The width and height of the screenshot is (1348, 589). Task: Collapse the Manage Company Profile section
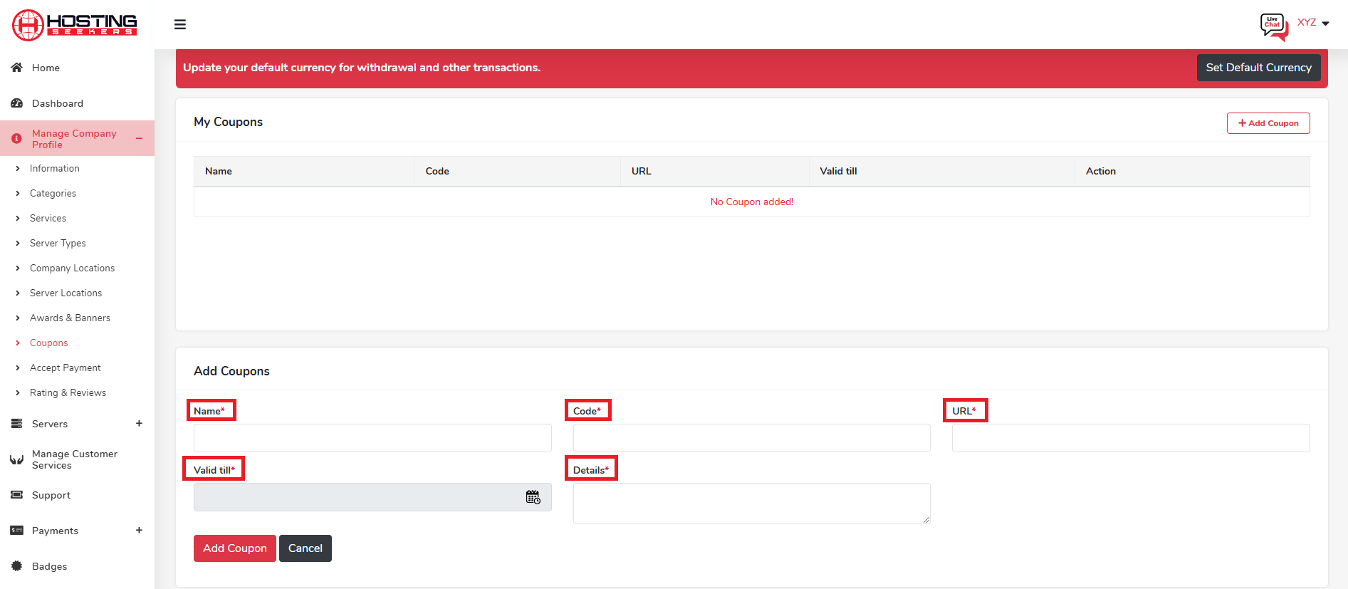(x=140, y=138)
